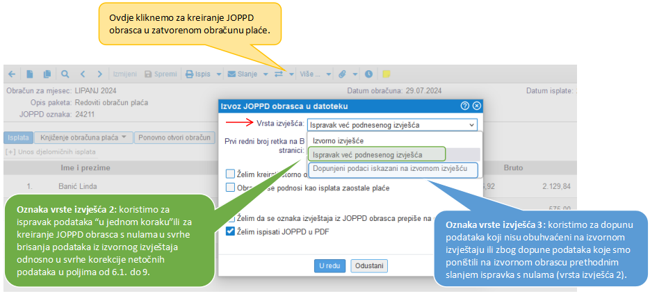Toggle oznaka izvještaja prepiše checkbox

click(230, 217)
